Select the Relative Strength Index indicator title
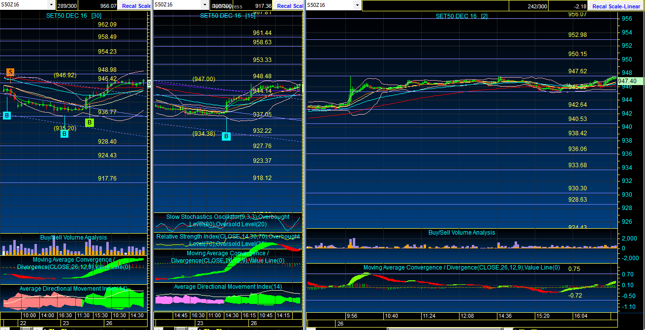 pos(228,240)
